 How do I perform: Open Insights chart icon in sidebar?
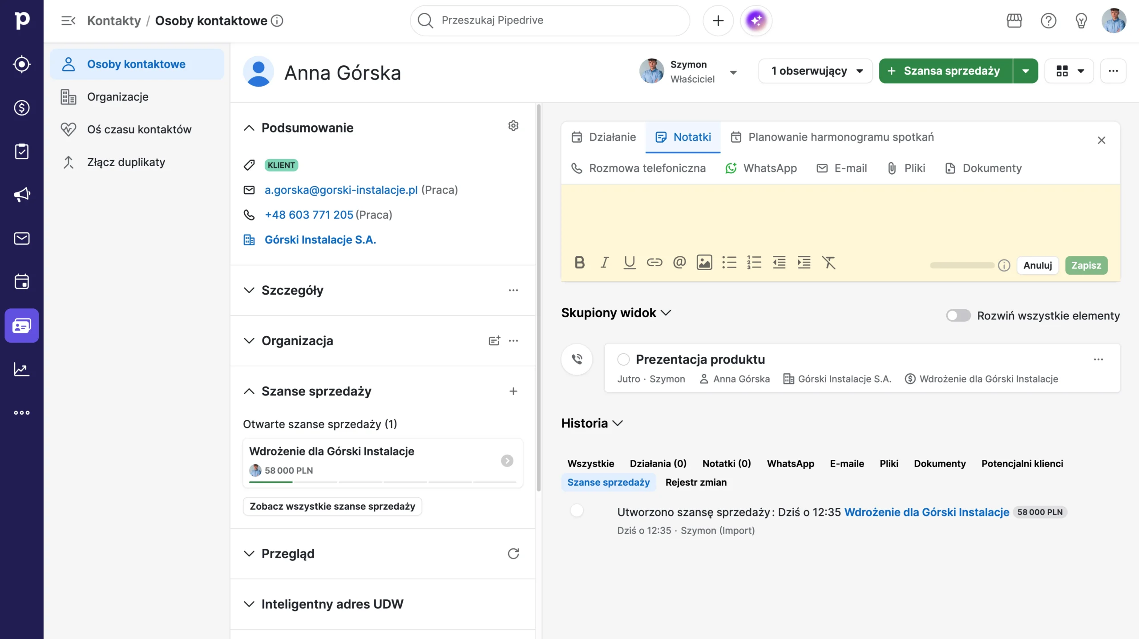pos(21,369)
